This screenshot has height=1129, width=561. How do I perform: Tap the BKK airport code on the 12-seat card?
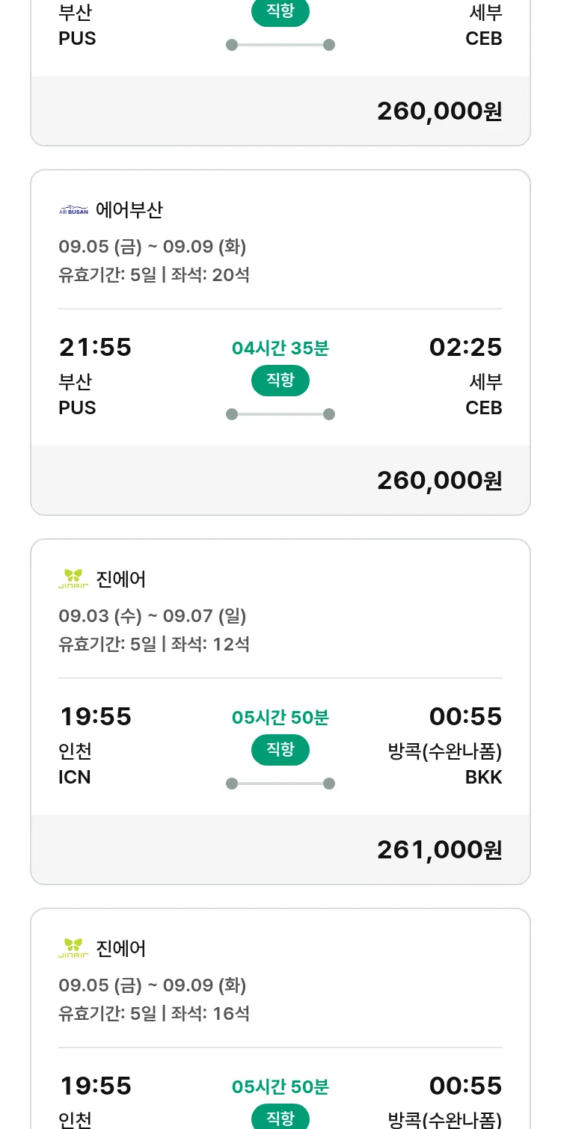(x=483, y=777)
